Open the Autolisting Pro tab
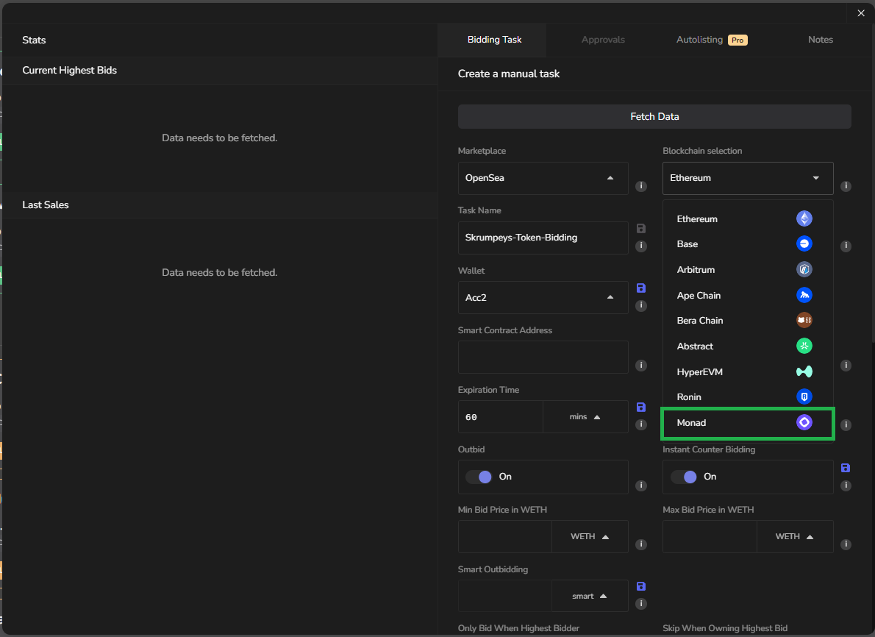 click(x=711, y=40)
